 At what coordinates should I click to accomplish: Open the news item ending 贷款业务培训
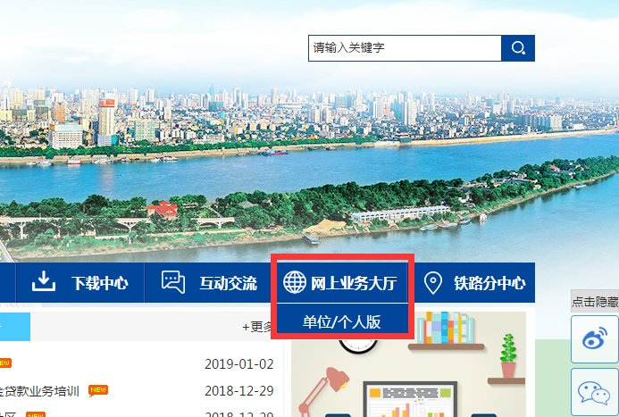click(39, 391)
